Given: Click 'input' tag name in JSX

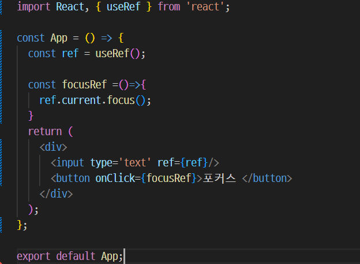Looking at the screenshot, I should click(70, 163).
